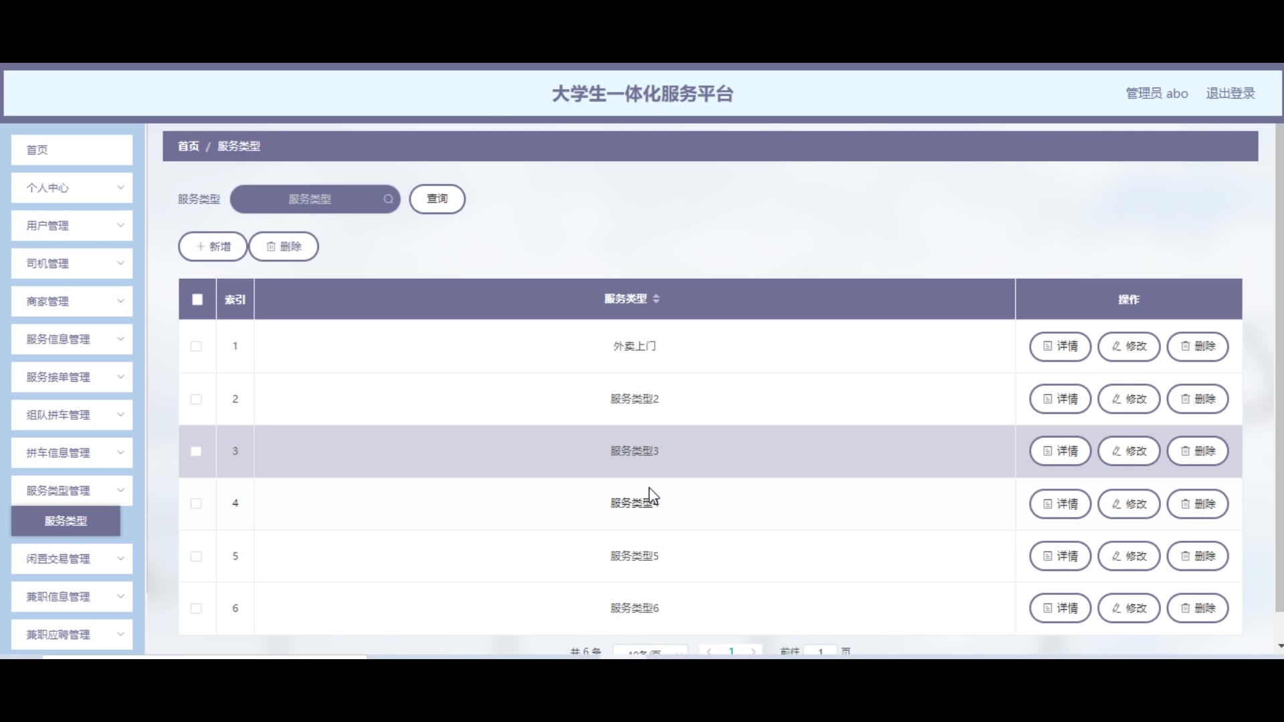Image resolution: width=1284 pixels, height=722 pixels.
Task: Click the 服务类型 search input field
Action: [309, 199]
